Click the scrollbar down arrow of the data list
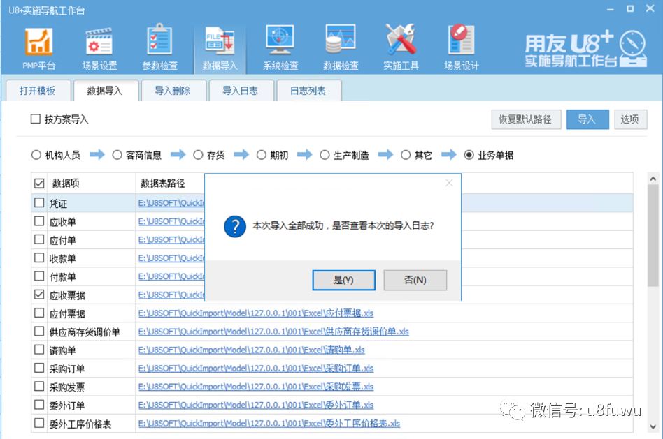 tap(653, 426)
